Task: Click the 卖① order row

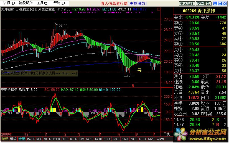Action: tap(200, 44)
